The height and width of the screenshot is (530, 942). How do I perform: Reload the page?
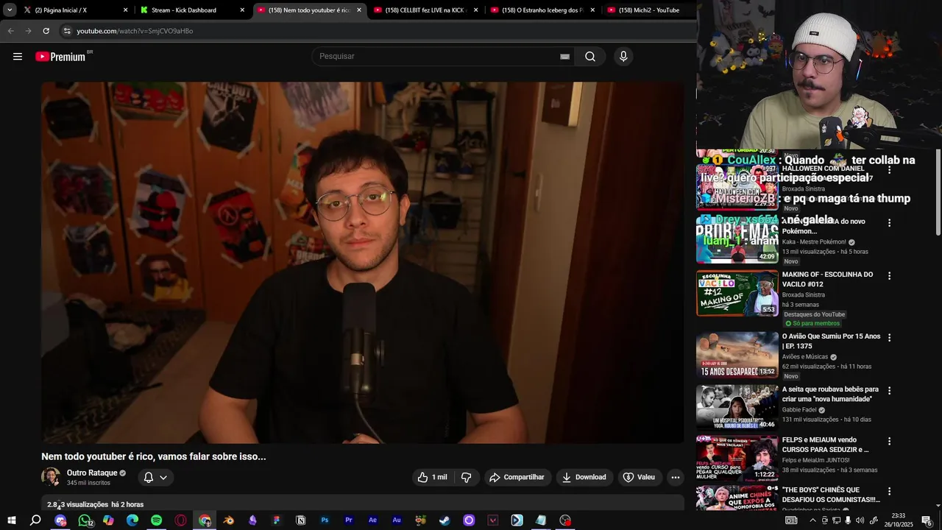46,31
